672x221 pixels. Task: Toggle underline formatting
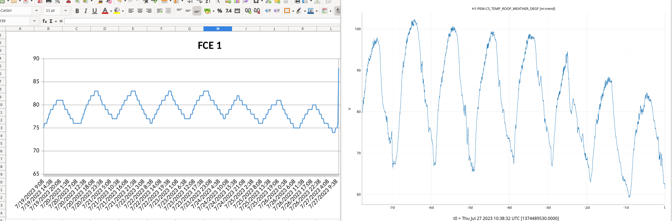[x=94, y=11]
